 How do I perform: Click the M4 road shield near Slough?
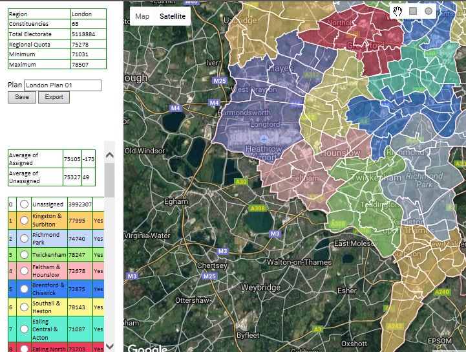pyautogui.click(x=175, y=108)
